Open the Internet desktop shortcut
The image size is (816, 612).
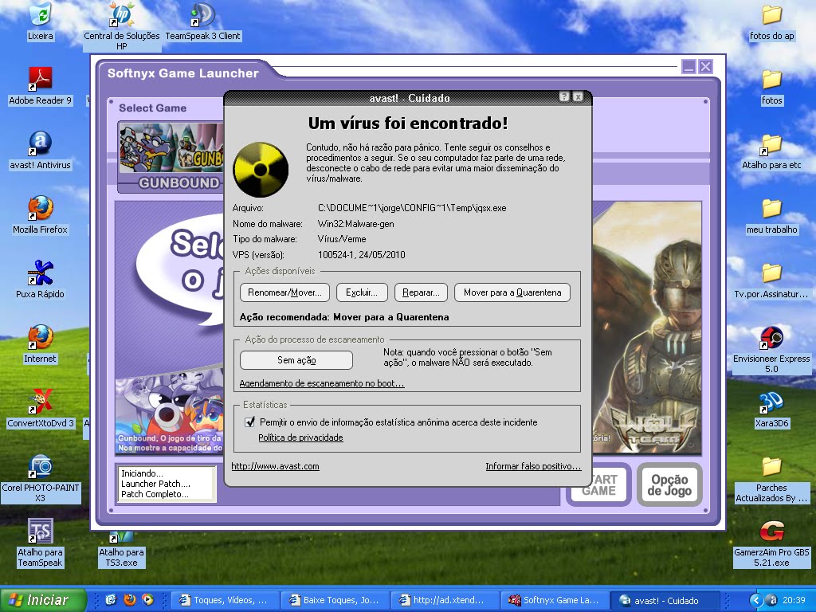tap(40, 344)
